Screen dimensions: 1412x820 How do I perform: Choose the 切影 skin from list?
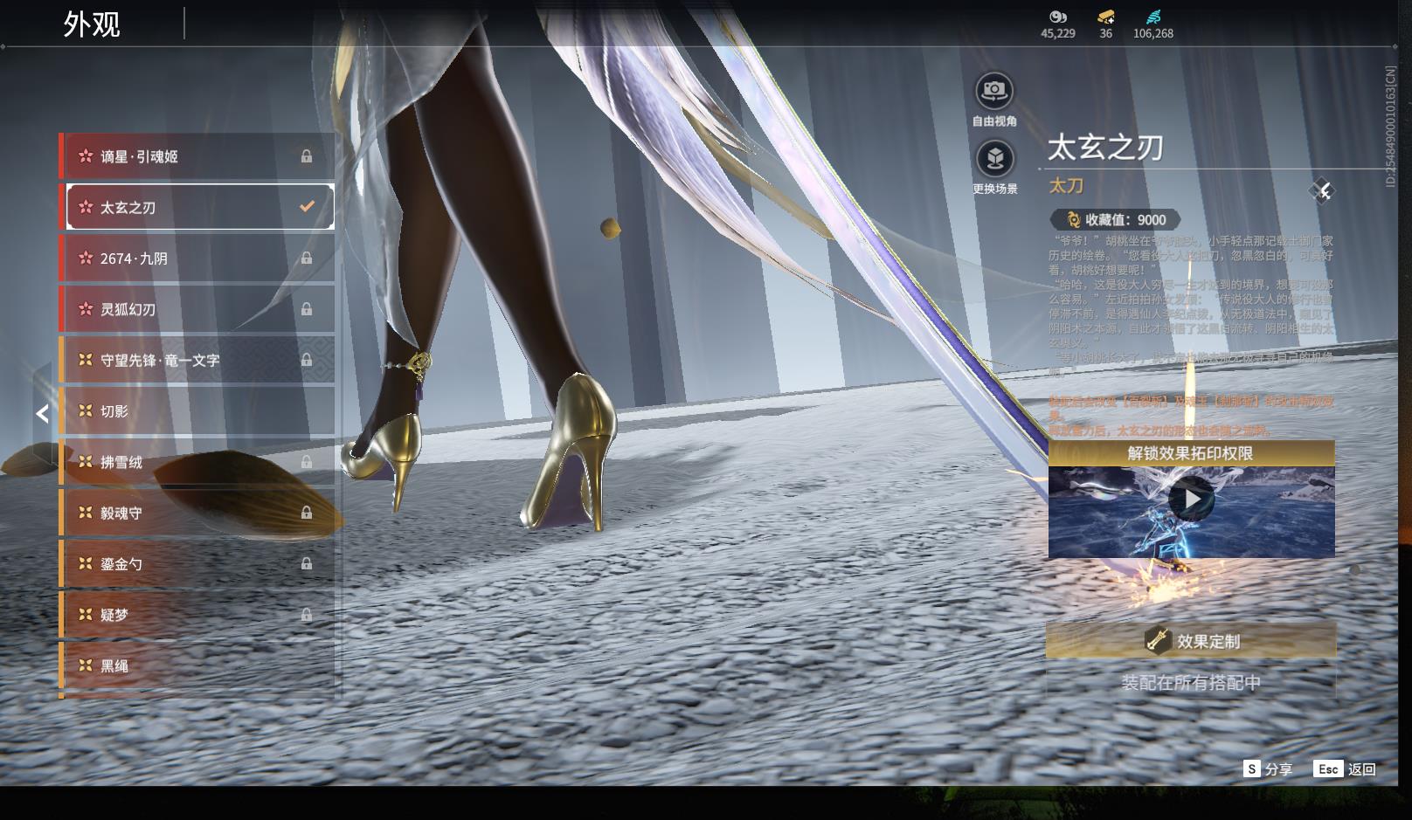point(197,411)
